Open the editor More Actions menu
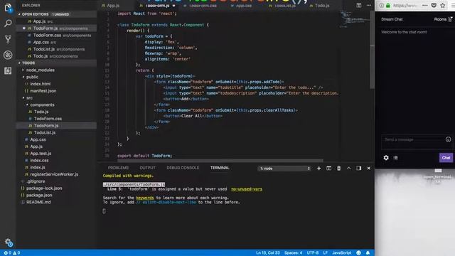The image size is (455, 256). pyautogui.click(x=368, y=6)
